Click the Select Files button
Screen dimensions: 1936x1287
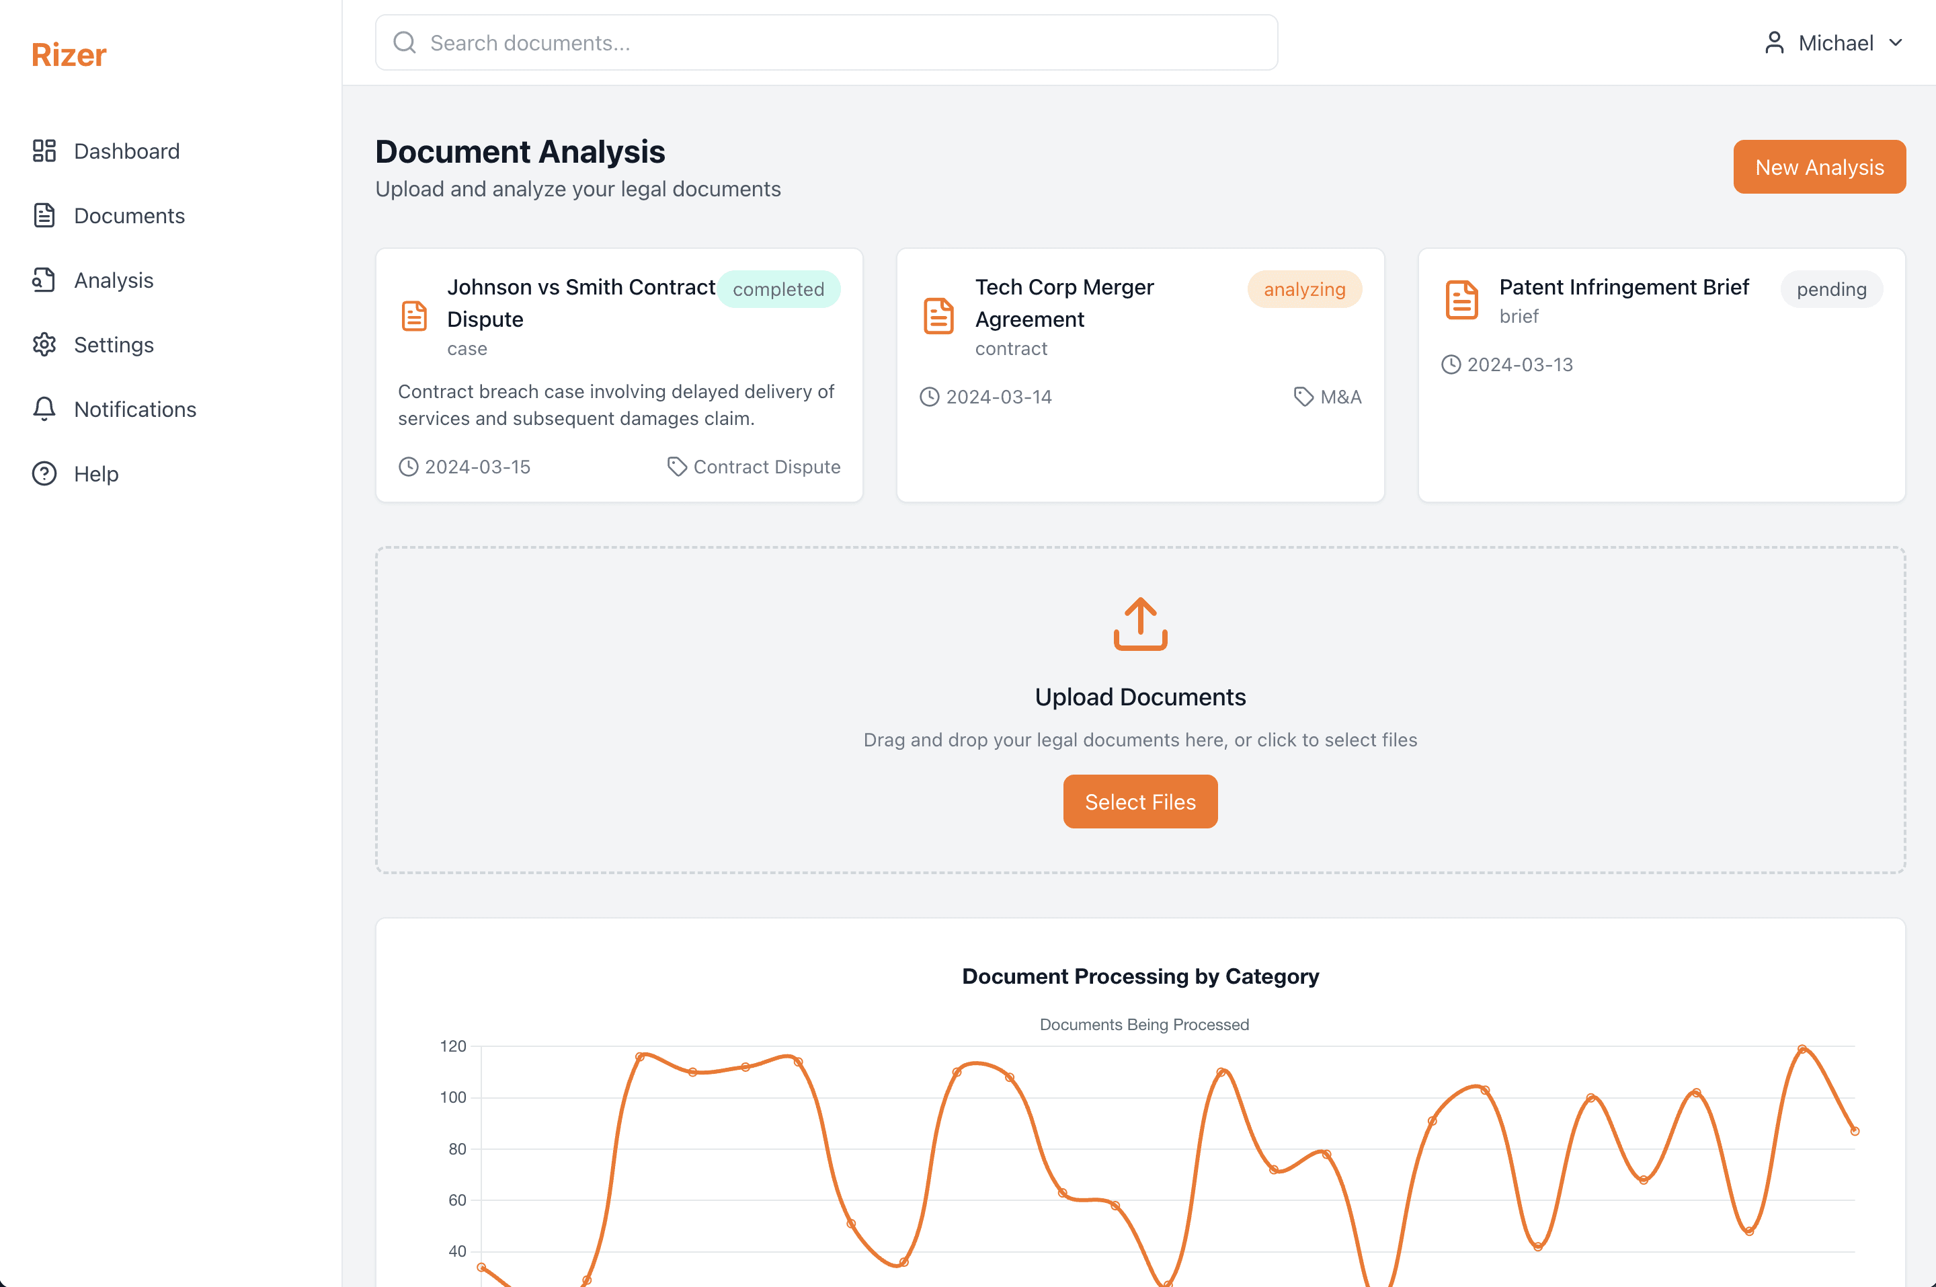point(1140,802)
